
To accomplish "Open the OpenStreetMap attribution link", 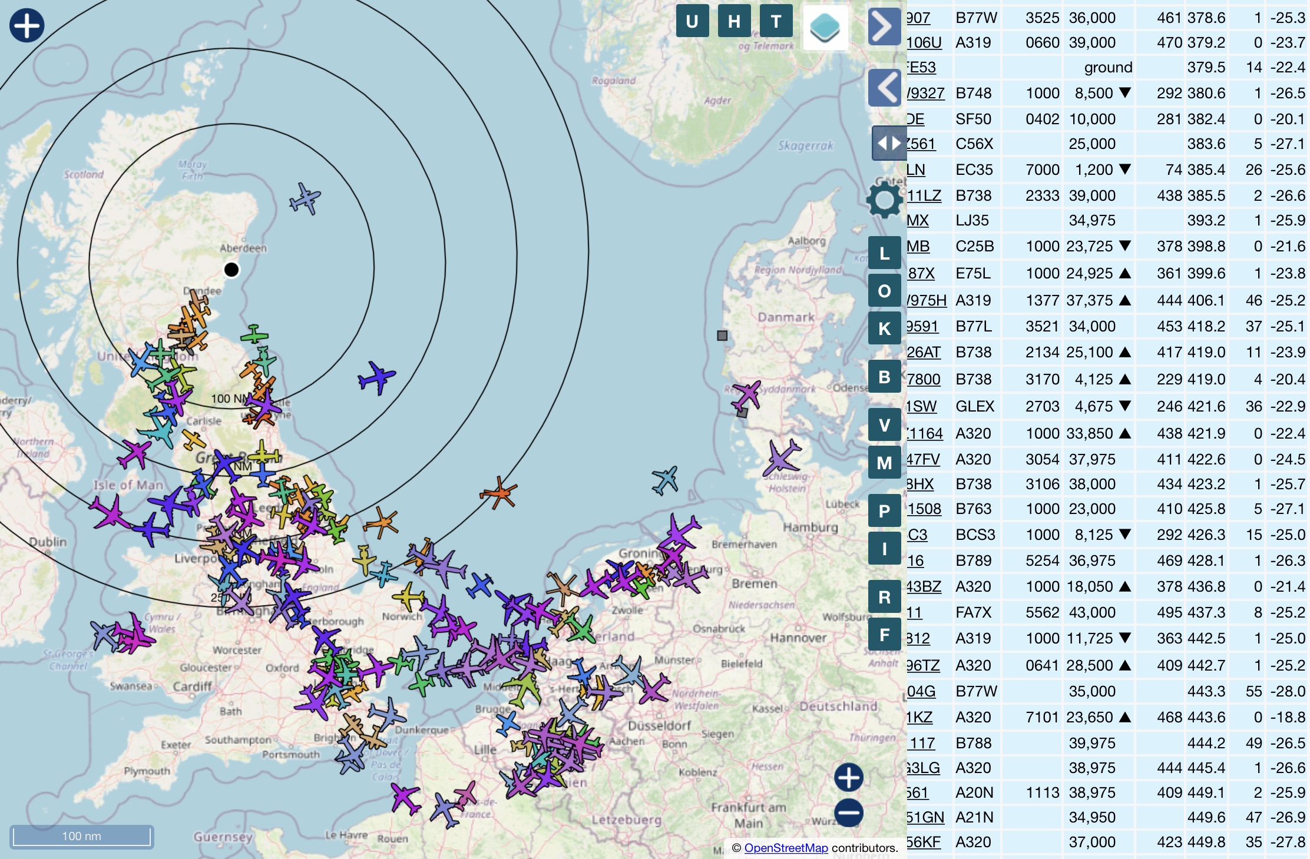I will 786,848.
